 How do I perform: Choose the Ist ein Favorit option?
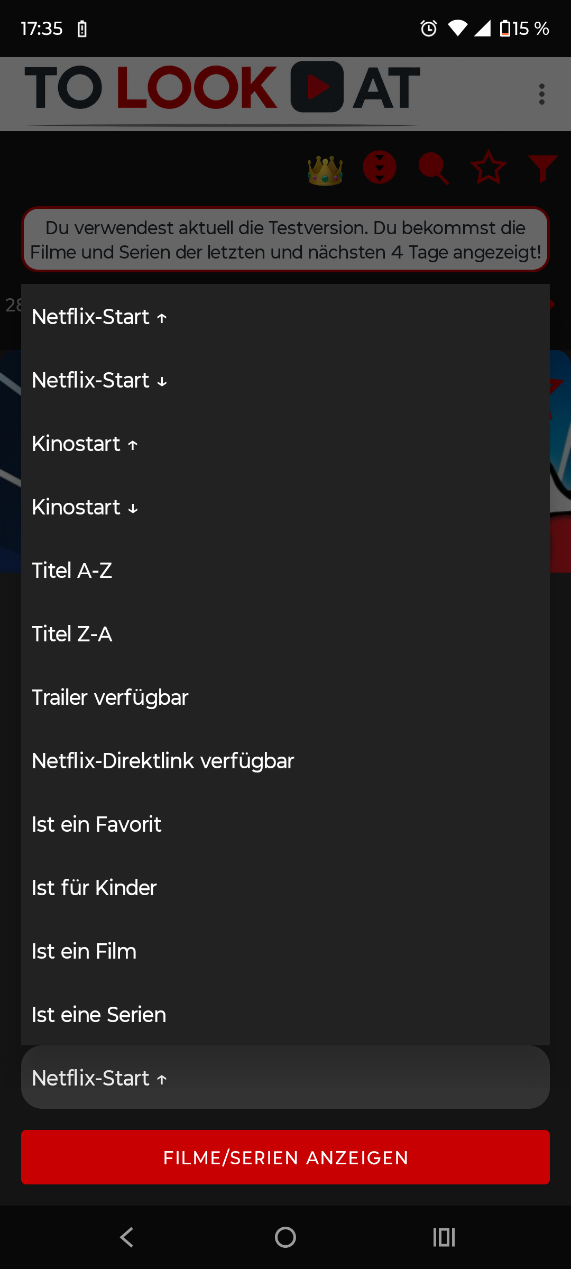click(285, 824)
